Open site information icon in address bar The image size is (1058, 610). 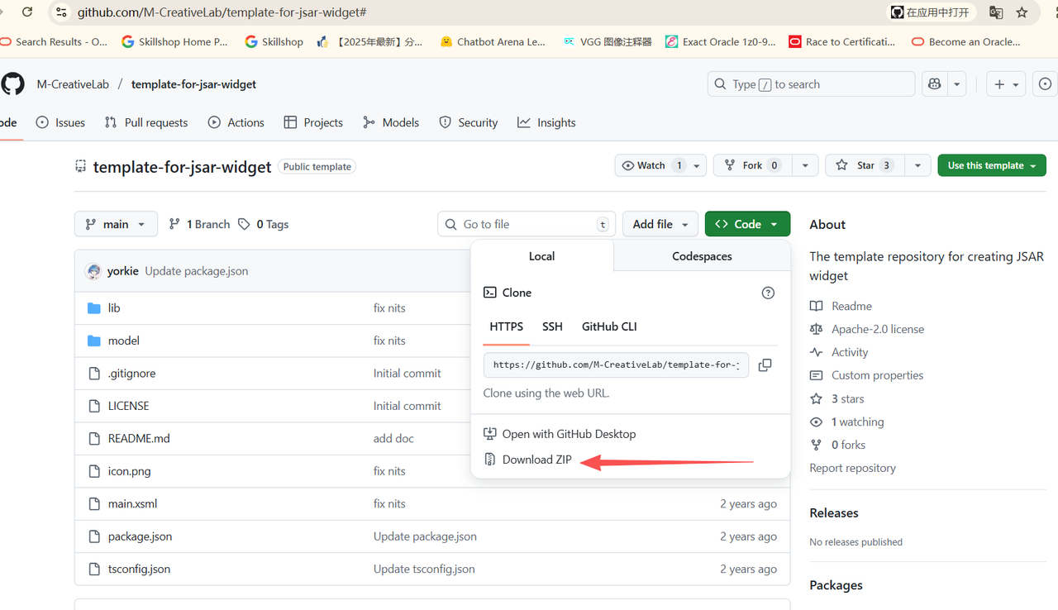coord(61,12)
